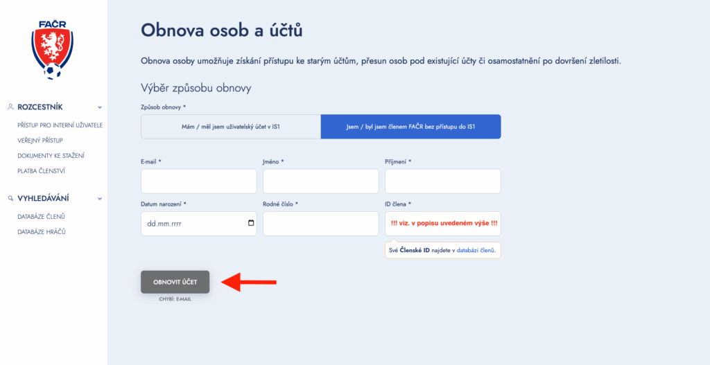Open Databáze hráčů in sidebar
This screenshot has height=365, width=710.
pos(41,232)
